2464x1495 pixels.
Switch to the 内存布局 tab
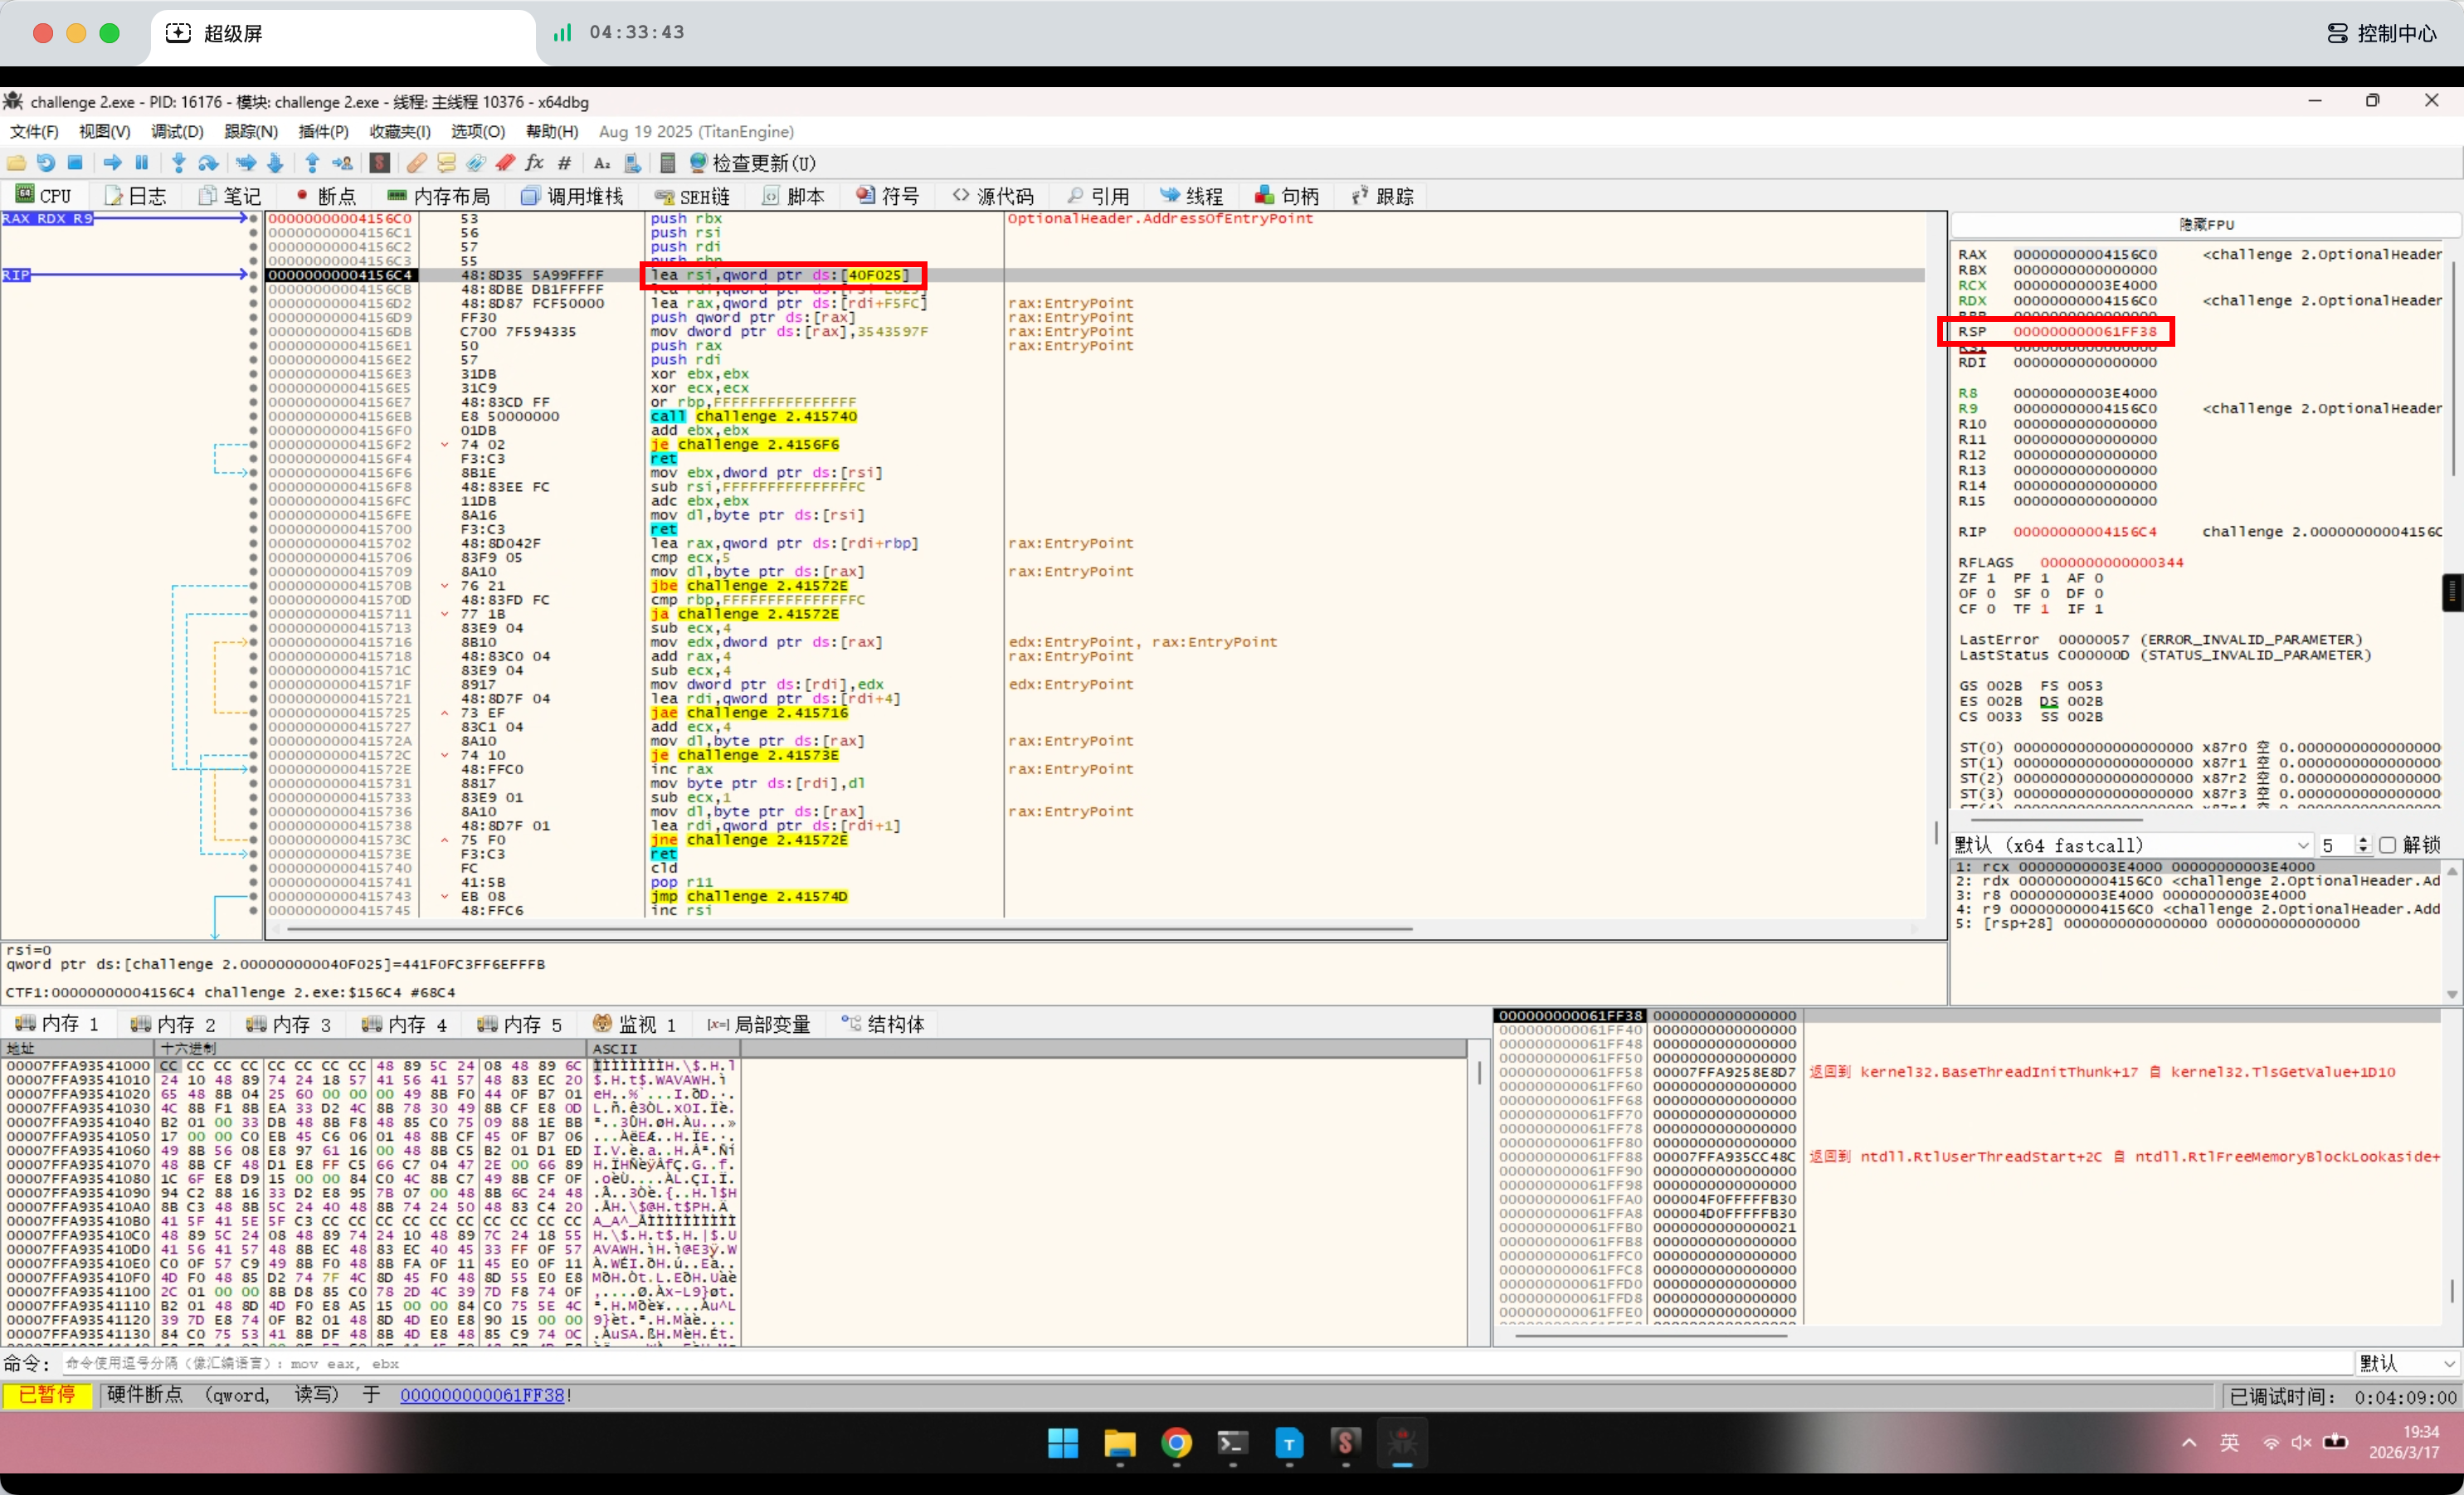[x=439, y=196]
